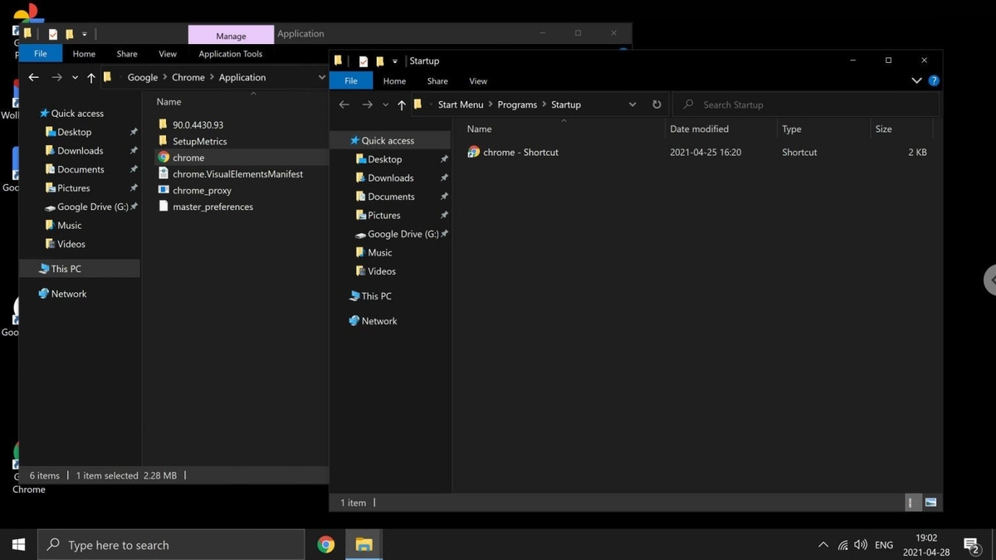Toggle the pin on Google Drive (G:)
This screenshot has width=996, height=560.
[x=444, y=234]
